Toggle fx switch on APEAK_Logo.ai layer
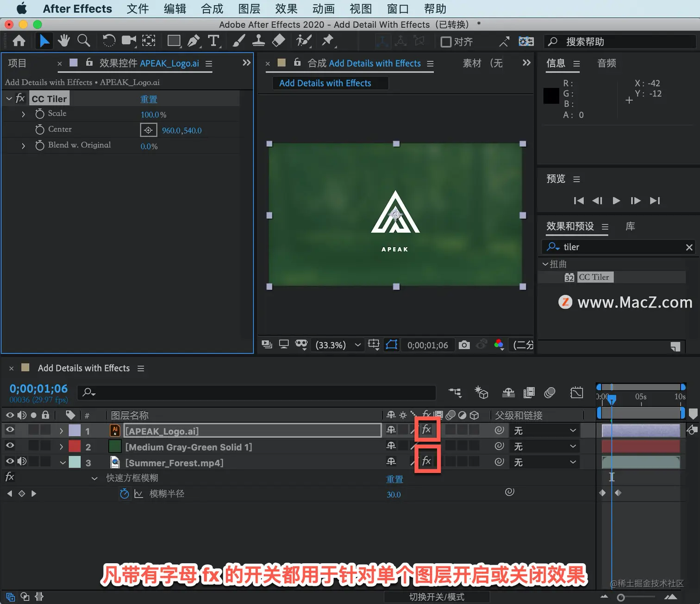 click(x=427, y=430)
